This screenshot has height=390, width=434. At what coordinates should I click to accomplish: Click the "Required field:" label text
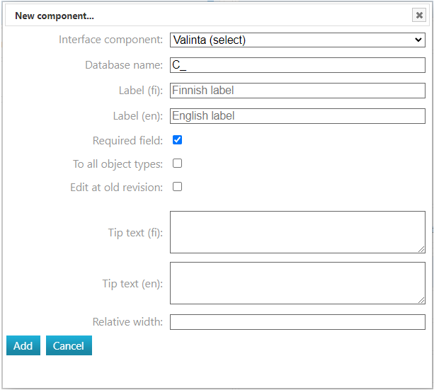(127, 141)
